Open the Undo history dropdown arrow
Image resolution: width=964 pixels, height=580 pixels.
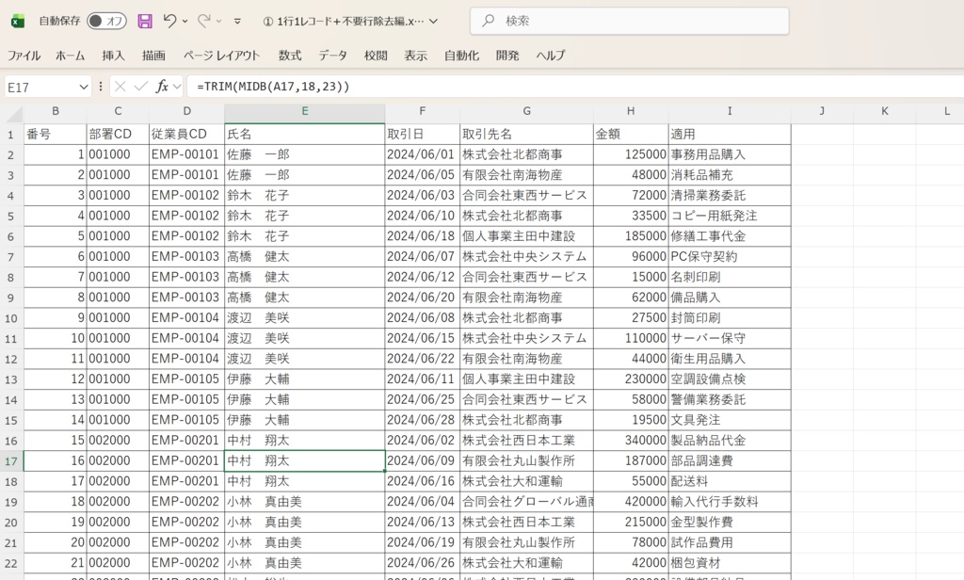[x=185, y=22]
